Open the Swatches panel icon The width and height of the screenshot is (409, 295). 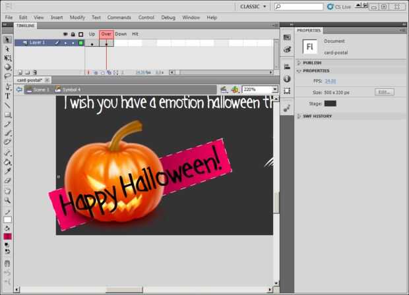pos(287,38)
